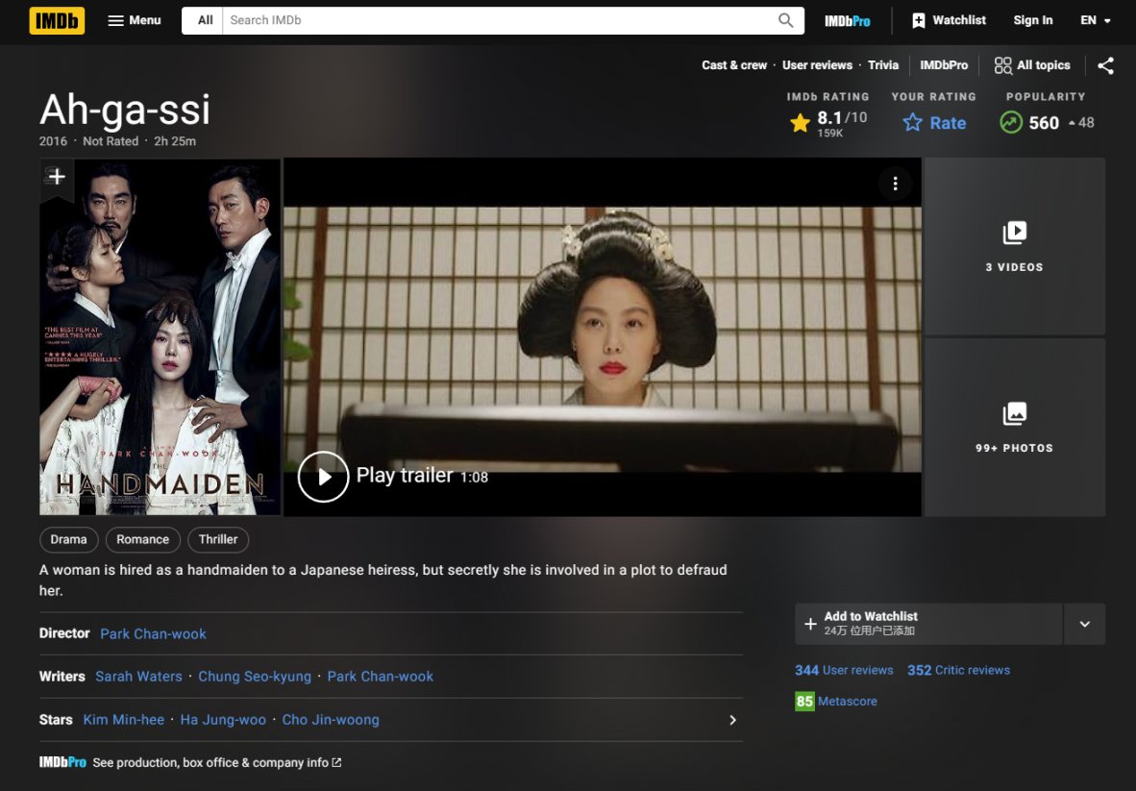See production, box office & company info
Viewport: 1136px width, 791px height.
point(216,763)
